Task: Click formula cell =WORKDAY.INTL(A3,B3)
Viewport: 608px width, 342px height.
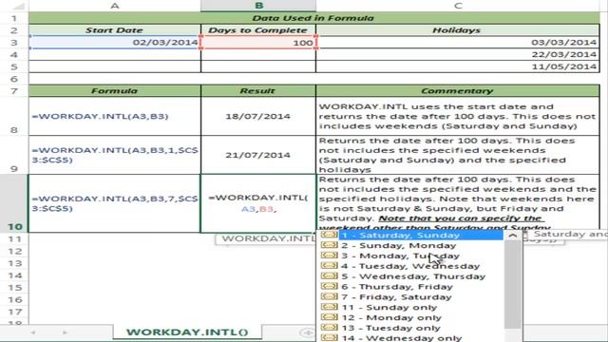Action: [115, 116]
